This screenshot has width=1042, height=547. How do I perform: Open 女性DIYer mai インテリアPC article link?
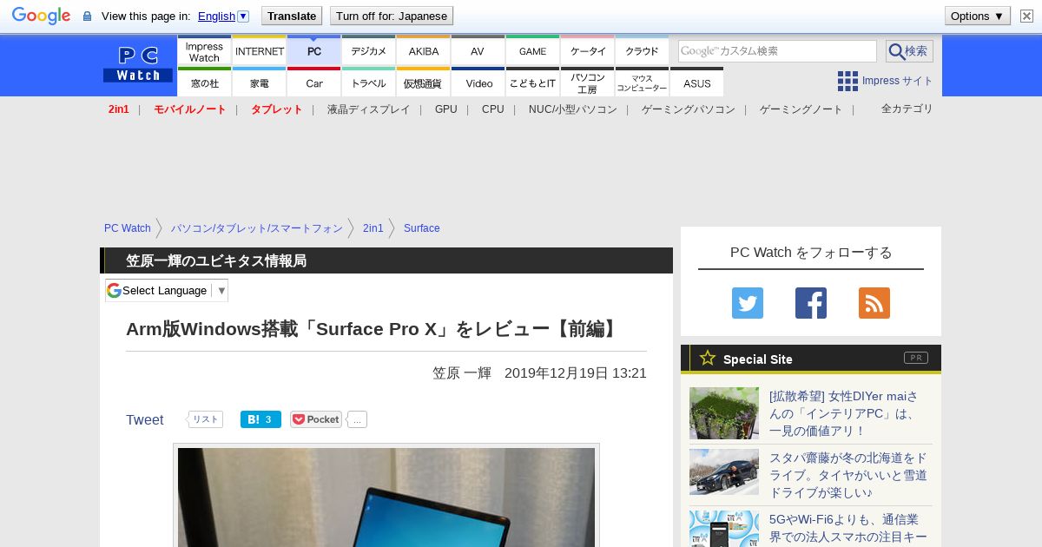click(844, 413)
